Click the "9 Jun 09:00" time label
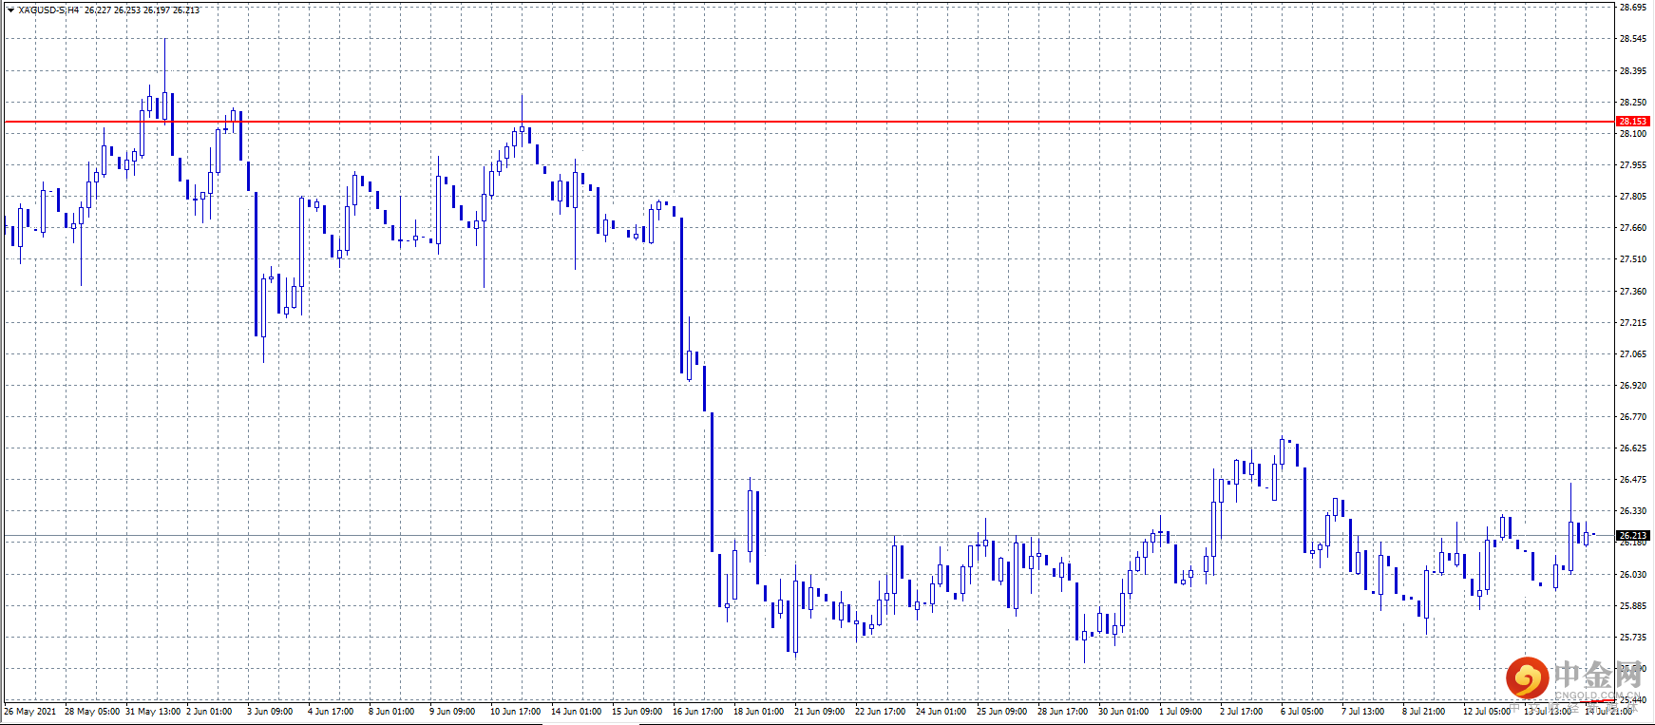The height and width of the screenshot is (725, 1655). click(452, 712)
